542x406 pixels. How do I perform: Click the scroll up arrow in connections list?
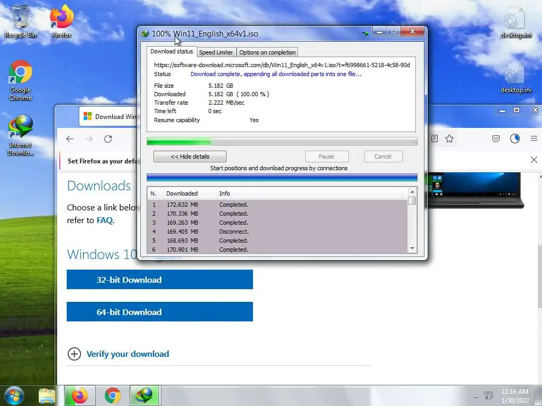click(412, 191)
